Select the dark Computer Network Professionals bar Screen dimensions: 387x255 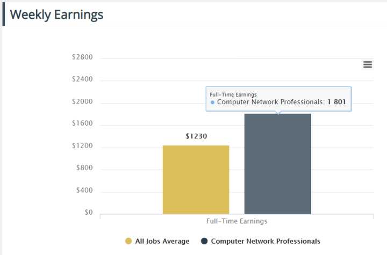[278, 164]
